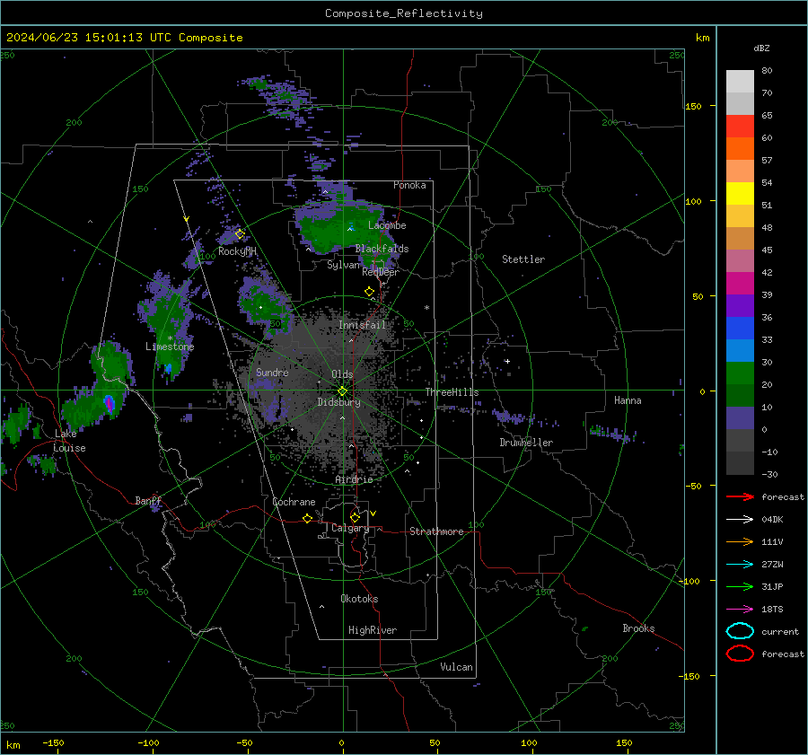
Task: Click the dBZ legend heading
Action: click(x=761, y=48)
